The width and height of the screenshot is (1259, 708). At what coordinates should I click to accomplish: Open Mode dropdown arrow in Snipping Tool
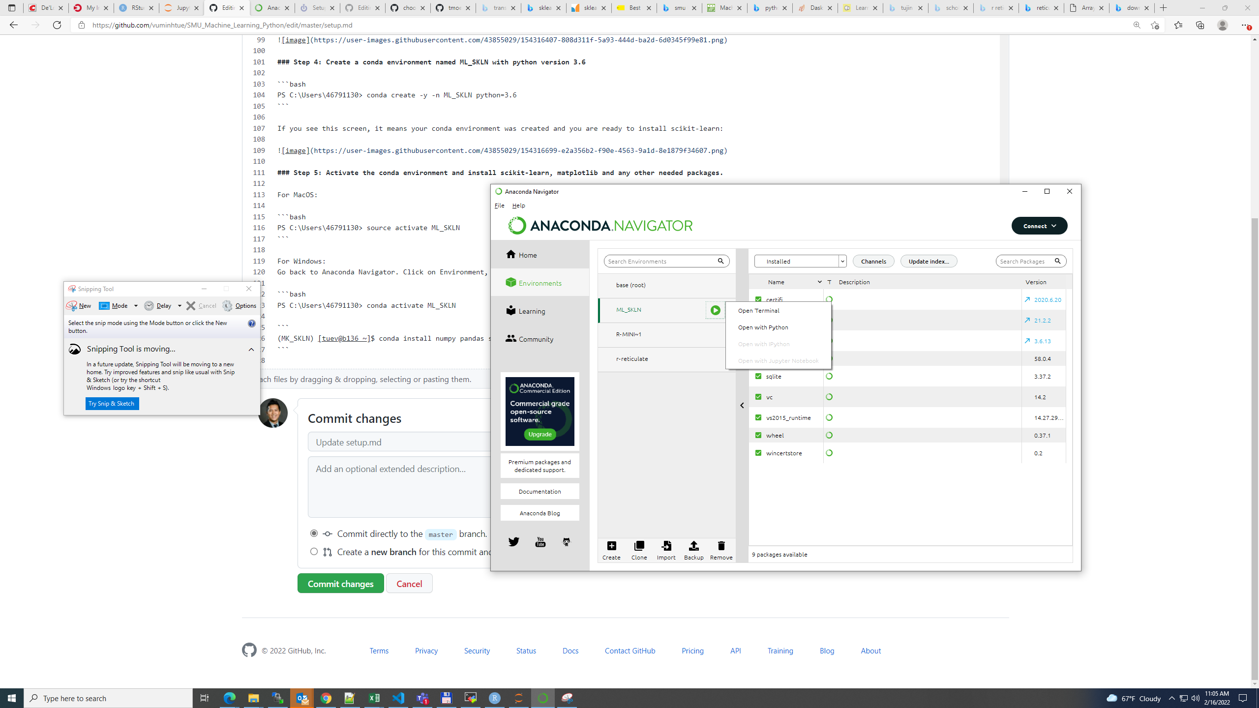click(x=136, y=306)
